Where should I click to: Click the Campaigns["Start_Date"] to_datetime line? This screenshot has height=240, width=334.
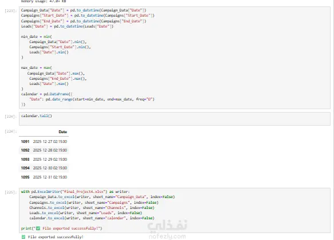(x=88, y=16)
